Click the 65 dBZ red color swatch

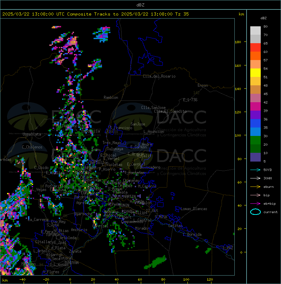[255, 48]
